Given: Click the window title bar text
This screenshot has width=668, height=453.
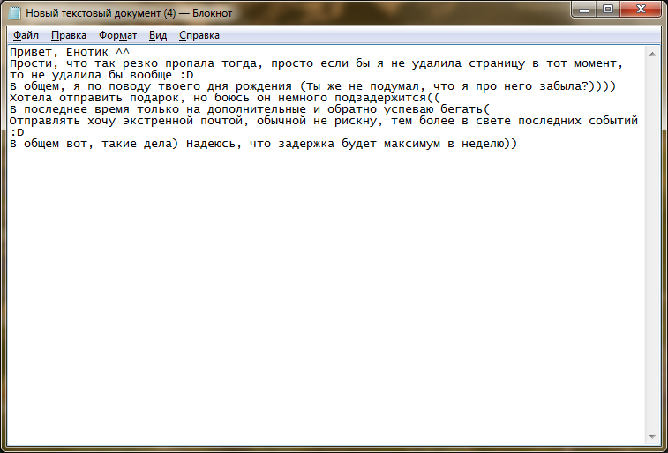Looking at the screenshot, I should [x=129, y=13].
